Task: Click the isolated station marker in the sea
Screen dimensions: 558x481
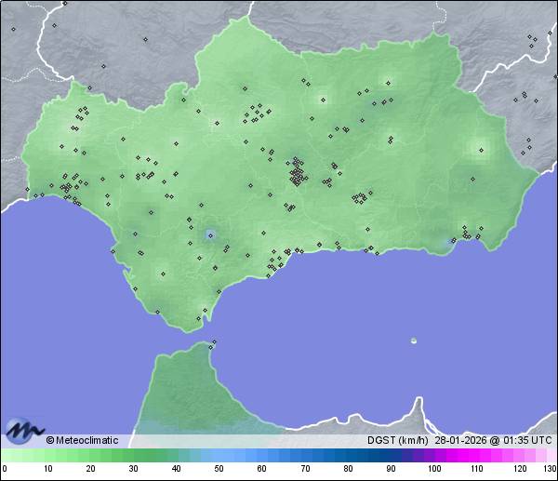Action: (x=414, y=341)
